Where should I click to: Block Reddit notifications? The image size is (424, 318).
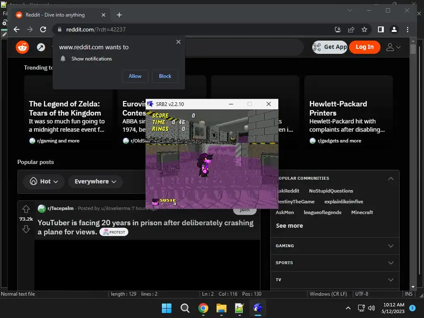tap(165, 76)
